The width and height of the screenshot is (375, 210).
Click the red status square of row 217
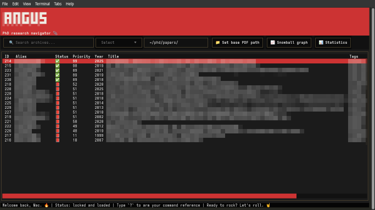58,136
